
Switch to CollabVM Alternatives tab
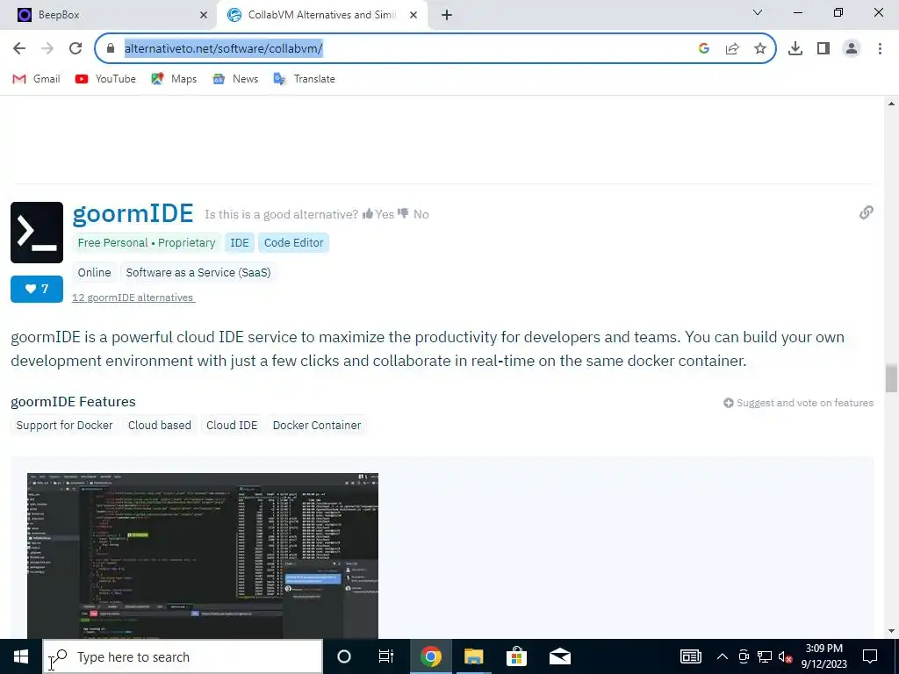(x=321, y=15)
